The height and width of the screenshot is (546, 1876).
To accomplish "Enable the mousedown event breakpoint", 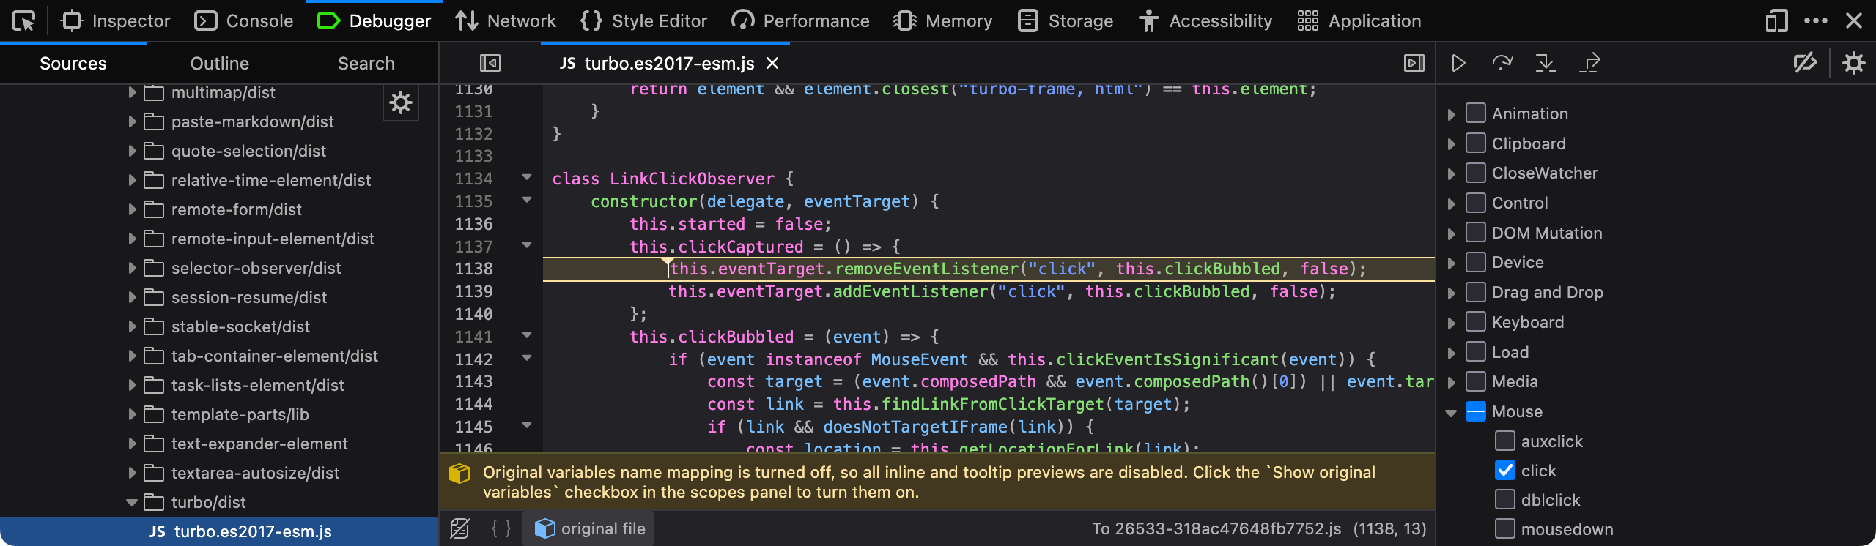I will [x=1504, y=529].
